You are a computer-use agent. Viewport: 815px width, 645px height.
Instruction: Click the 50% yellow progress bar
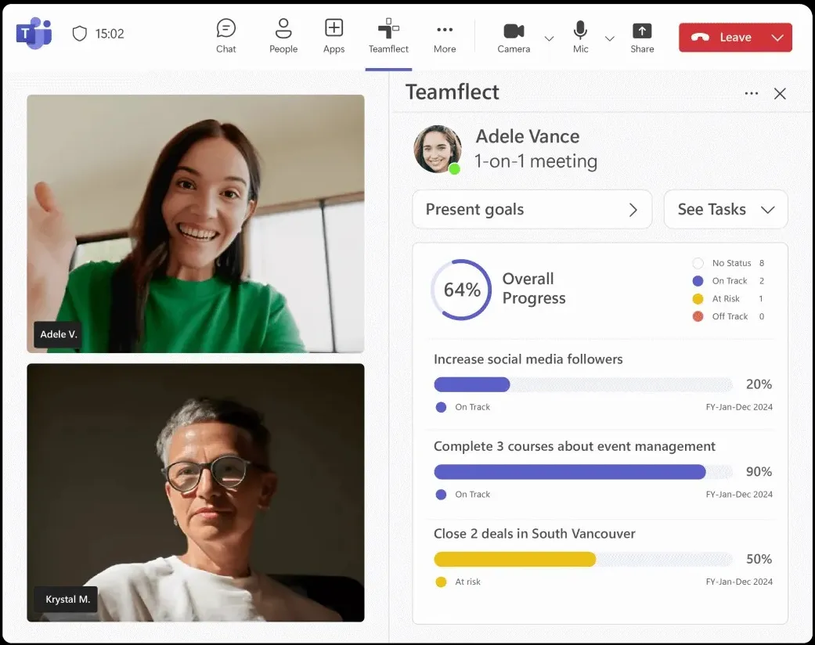point(583,559)
